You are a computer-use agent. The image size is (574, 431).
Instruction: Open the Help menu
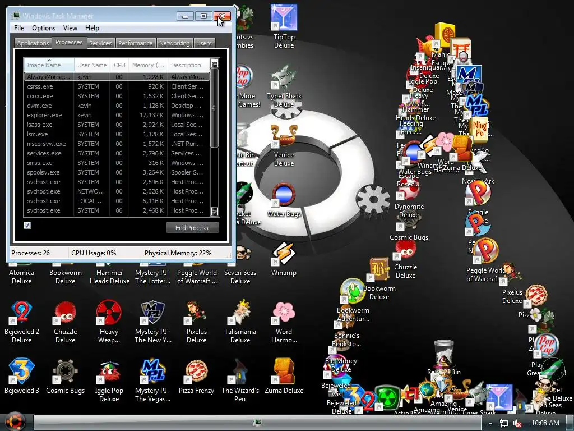pos(92,28)
